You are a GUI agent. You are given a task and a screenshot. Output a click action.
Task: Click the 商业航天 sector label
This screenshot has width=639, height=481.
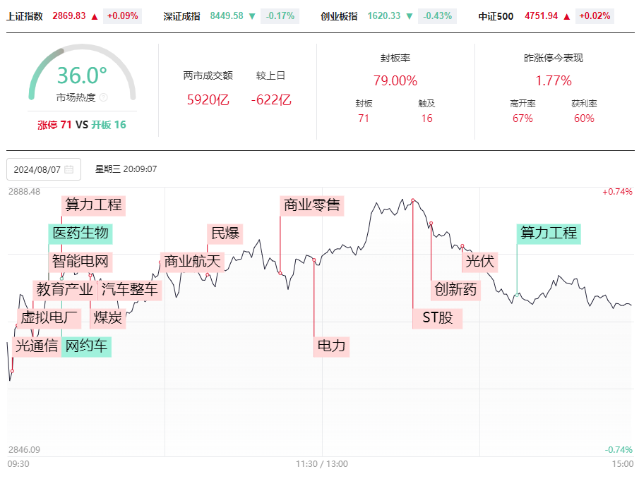tap(192, 262)
